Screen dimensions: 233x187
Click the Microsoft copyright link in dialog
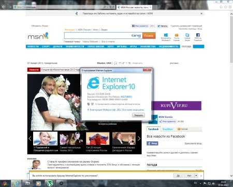pos(116,110)
